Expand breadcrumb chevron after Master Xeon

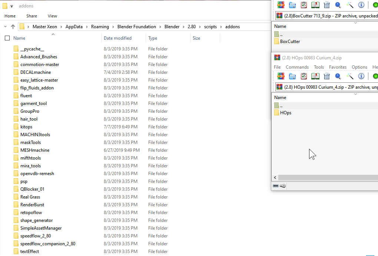click(x=61, y=27)
